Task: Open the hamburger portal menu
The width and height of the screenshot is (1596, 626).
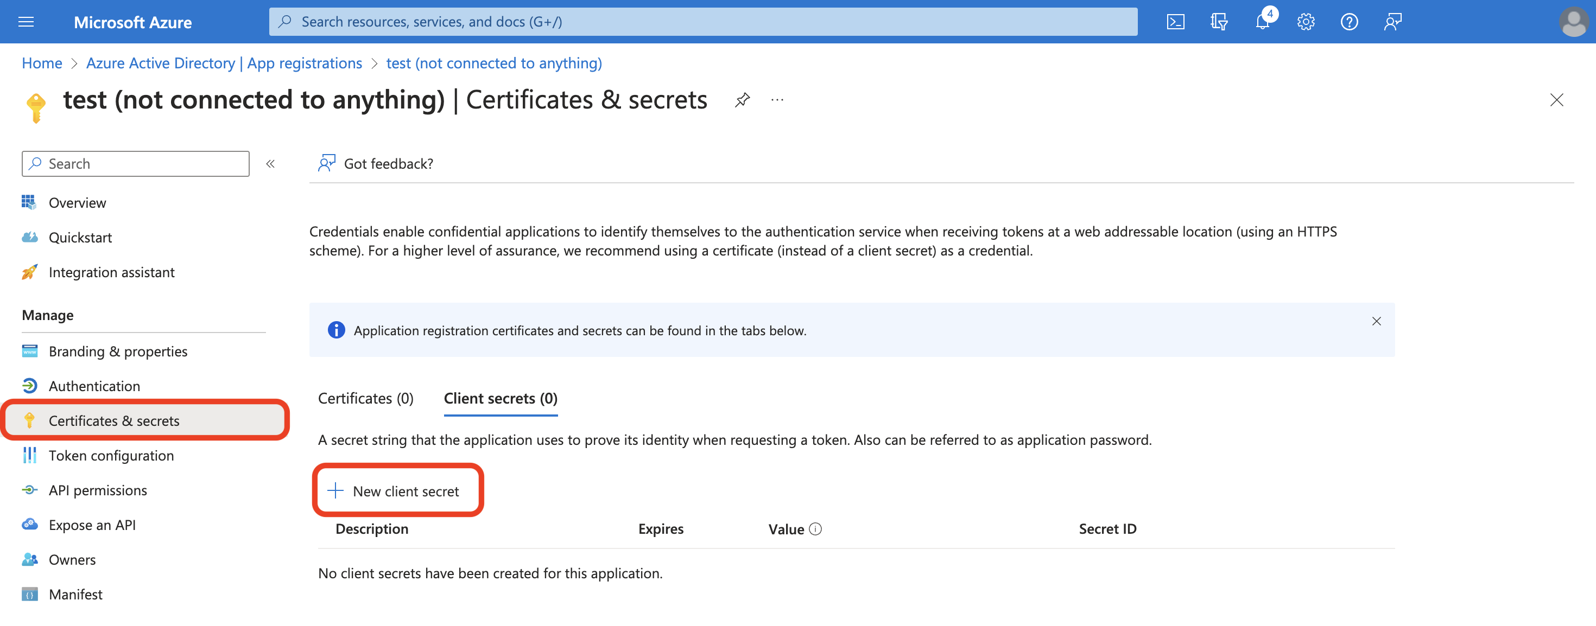Action: click(26, 22)
